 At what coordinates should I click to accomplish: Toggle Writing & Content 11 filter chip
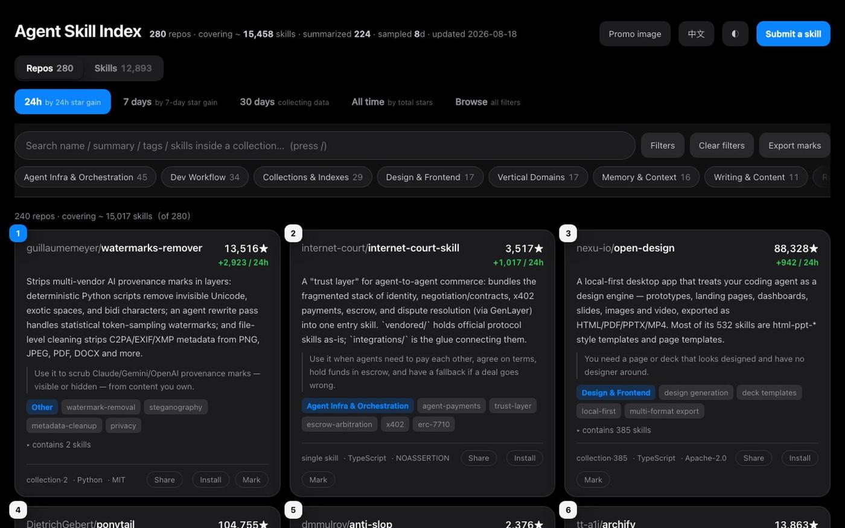(x=756, y=177)
